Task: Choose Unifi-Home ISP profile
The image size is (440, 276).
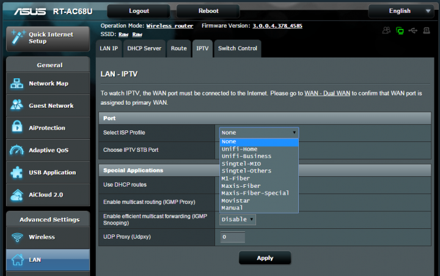Action: 258,149
